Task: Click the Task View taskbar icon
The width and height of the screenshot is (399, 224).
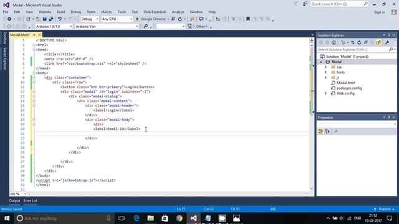Action: point(122,218)
